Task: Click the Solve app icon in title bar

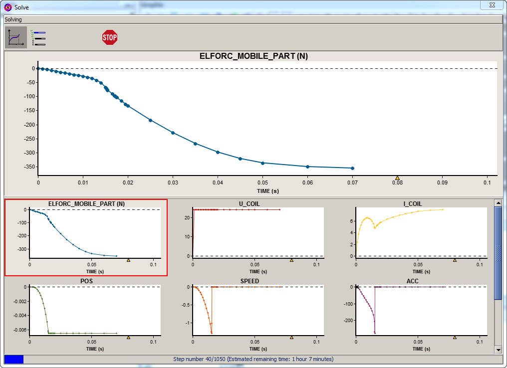Action: point(8,7)
